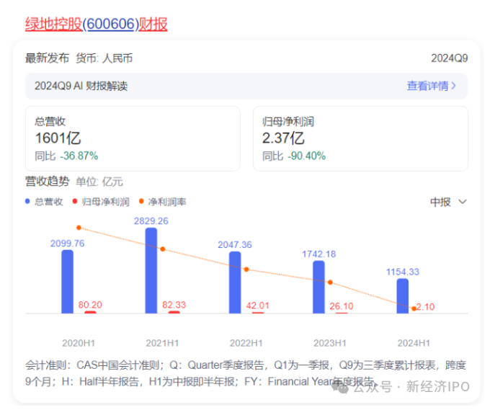Click the 2047.36 revenue value label
The image size is (490, 410).
click(235, 245)
